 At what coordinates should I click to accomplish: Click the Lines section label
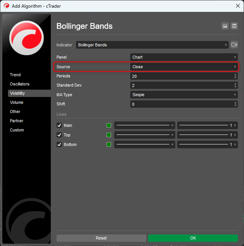[x=61, y=114]
